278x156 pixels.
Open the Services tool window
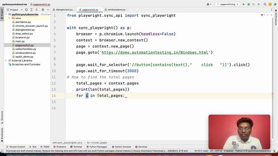click(141, 147)
